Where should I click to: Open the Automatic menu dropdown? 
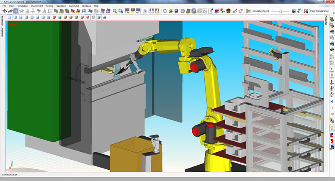pos(74,6)
